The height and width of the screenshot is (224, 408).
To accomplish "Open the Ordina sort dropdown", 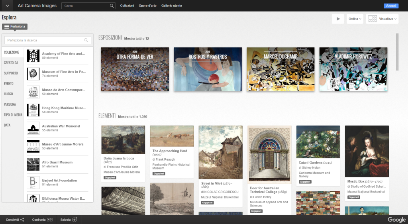I will pyautogui.click(x=355, y=19).
